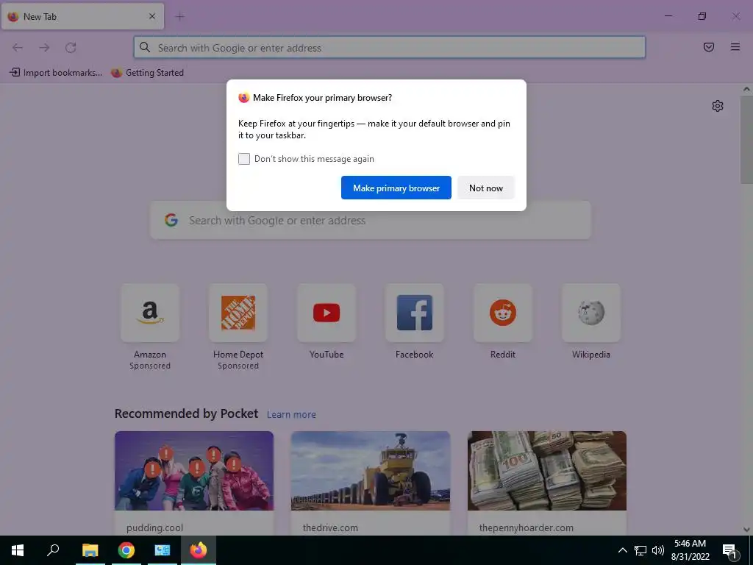The width and height of the screenshot is (753, 565).
Task: Click the page vertical scrollbar thumb
Action: (746, 139)
